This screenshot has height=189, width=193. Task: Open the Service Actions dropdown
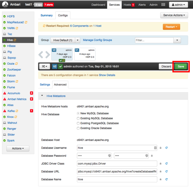(174, 15)
